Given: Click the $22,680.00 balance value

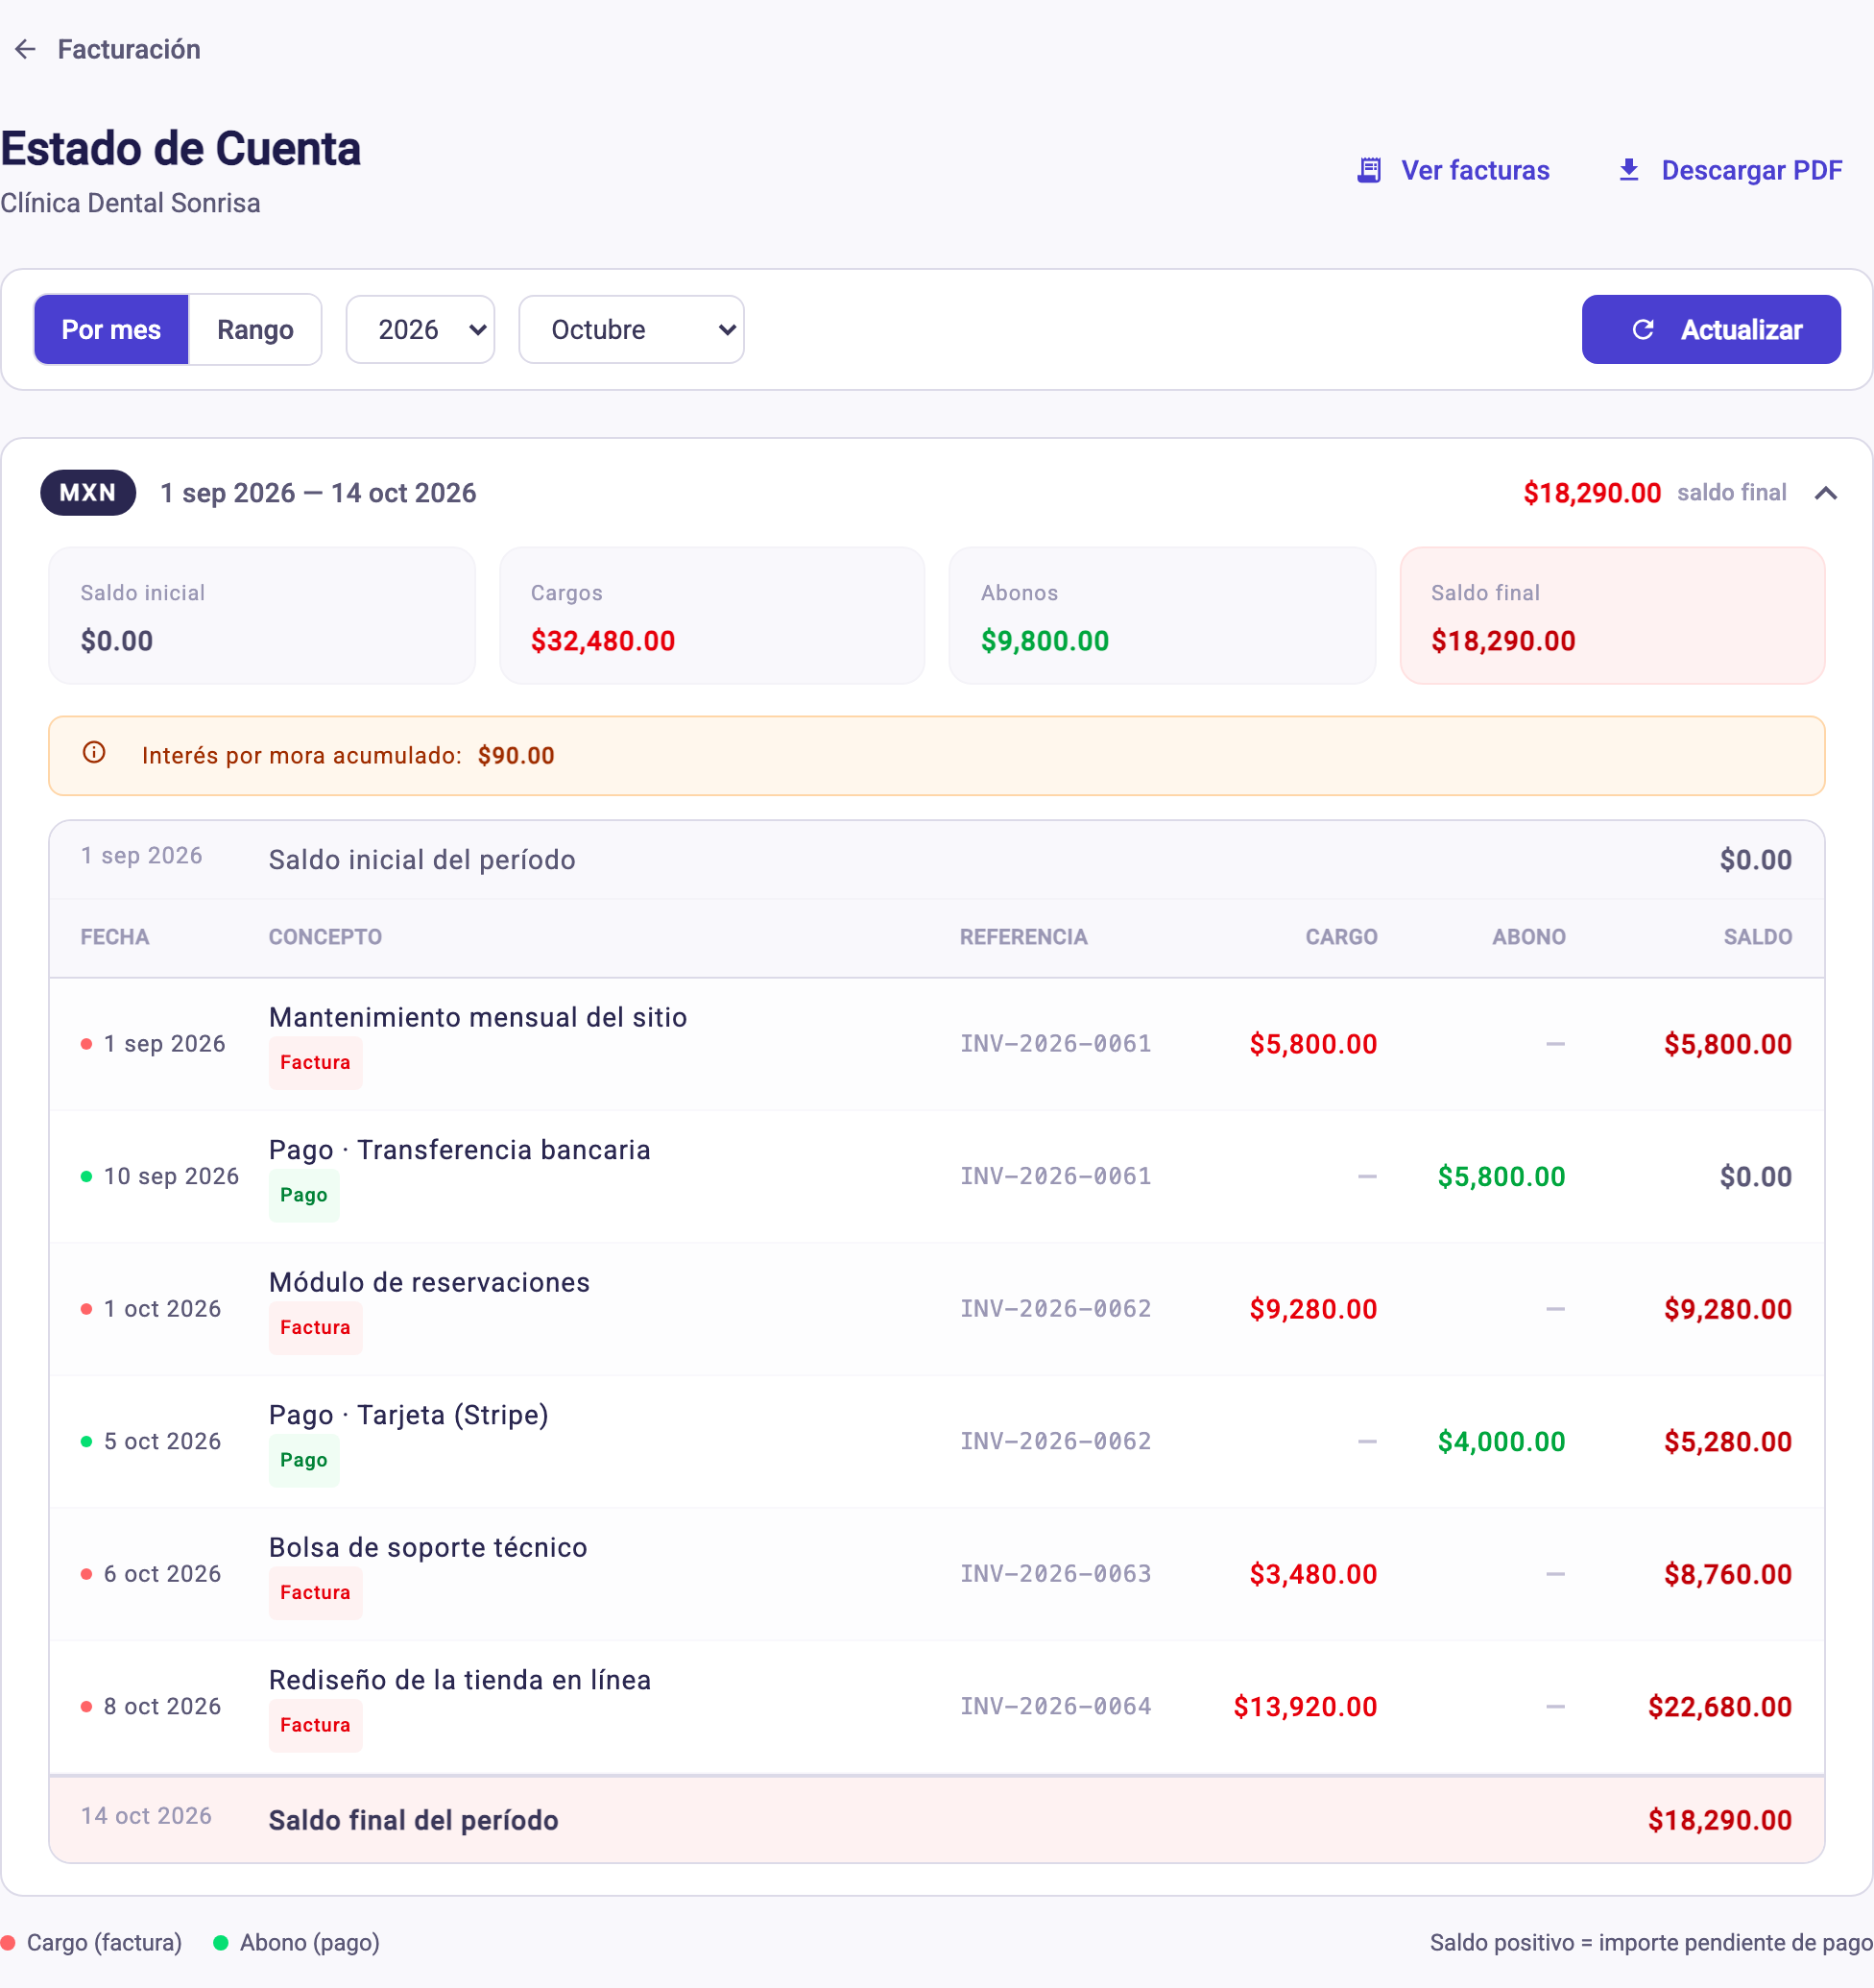Looking at the screenshot, I should pos(1719,1707).
